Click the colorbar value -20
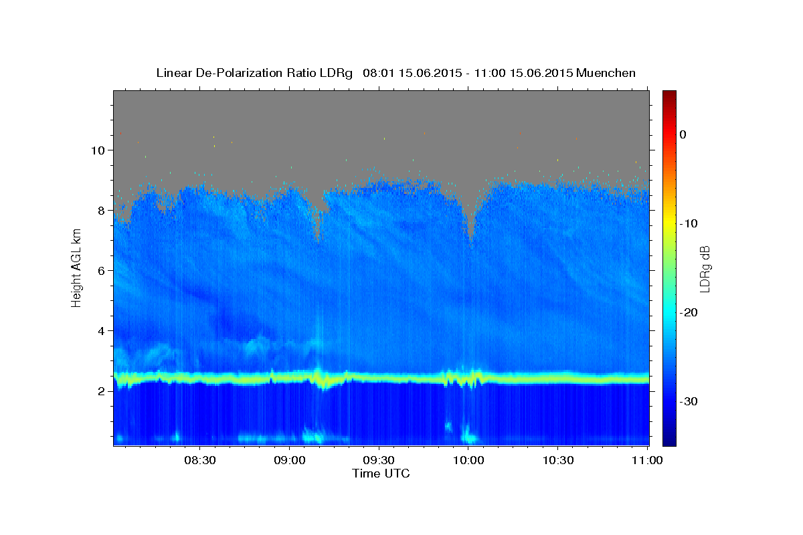This screenshot has width=803, height=535. coord(689,312)
